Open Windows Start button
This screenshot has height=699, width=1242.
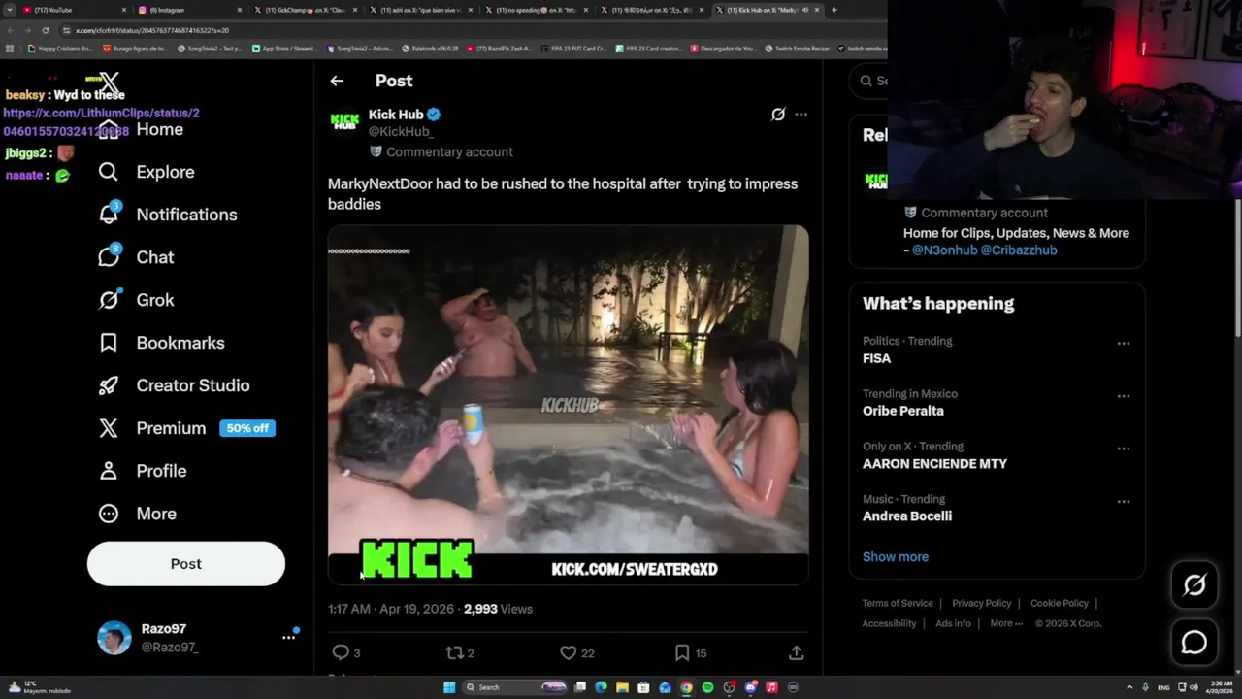[449, 687]
